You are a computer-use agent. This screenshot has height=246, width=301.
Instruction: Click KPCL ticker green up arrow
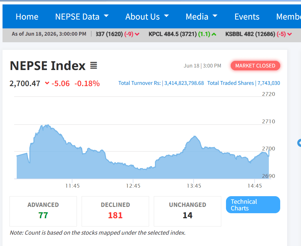pos(214,34)
